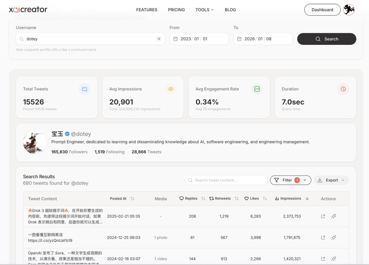
Task: Open external link for 2024-12-25 tweet
Action: click(323, 238)
